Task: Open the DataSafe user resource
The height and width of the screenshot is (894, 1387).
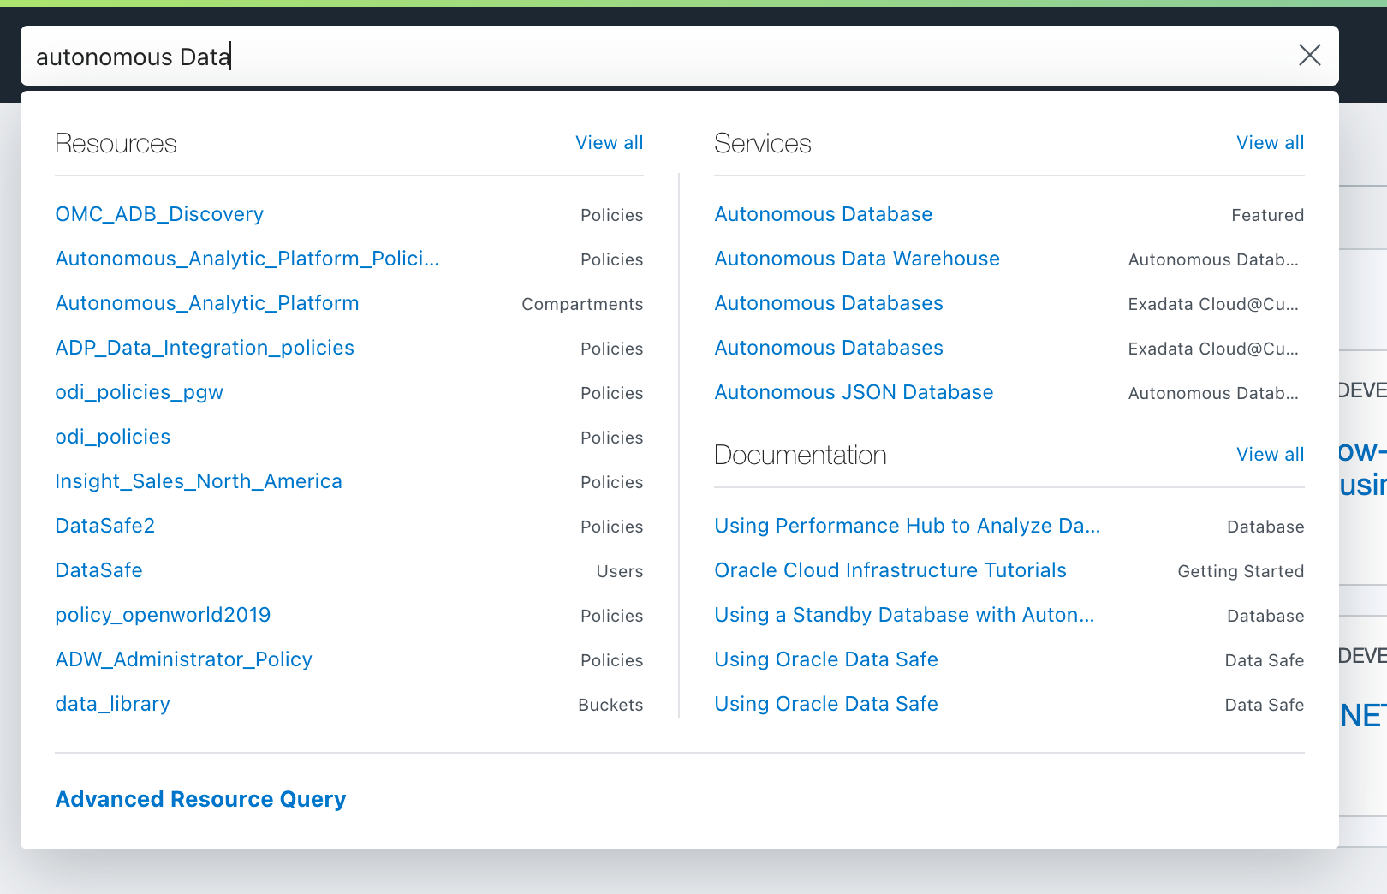Action: 98,570
